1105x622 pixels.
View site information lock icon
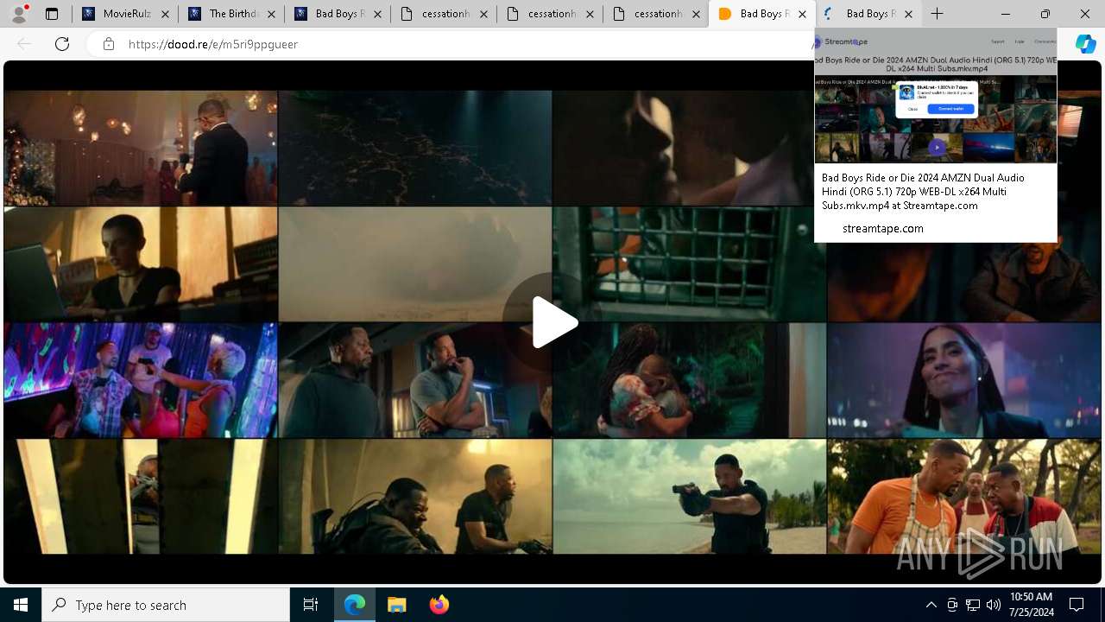pos(109,44)
